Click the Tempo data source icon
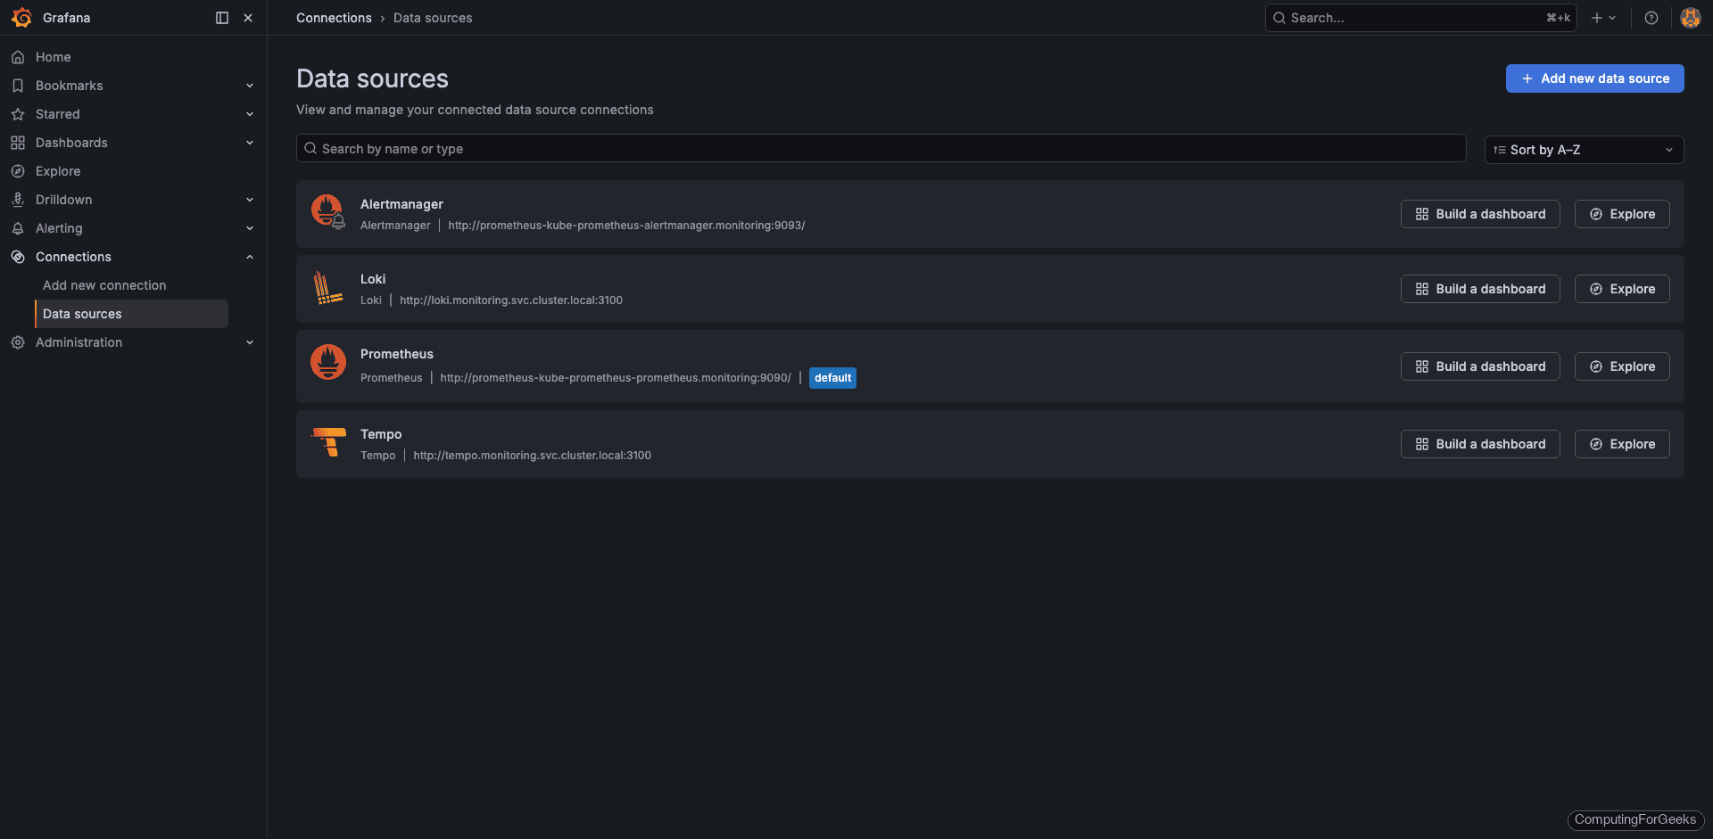 327,442
